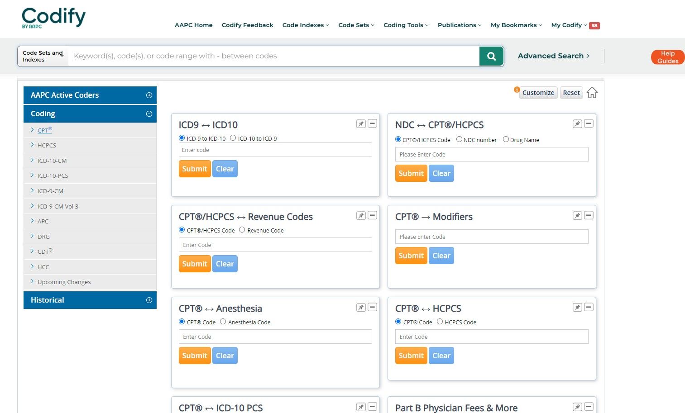Choose NDC number radio button
Image resolution: width=685 pixels, height=413 pixels.
(459, 139)
